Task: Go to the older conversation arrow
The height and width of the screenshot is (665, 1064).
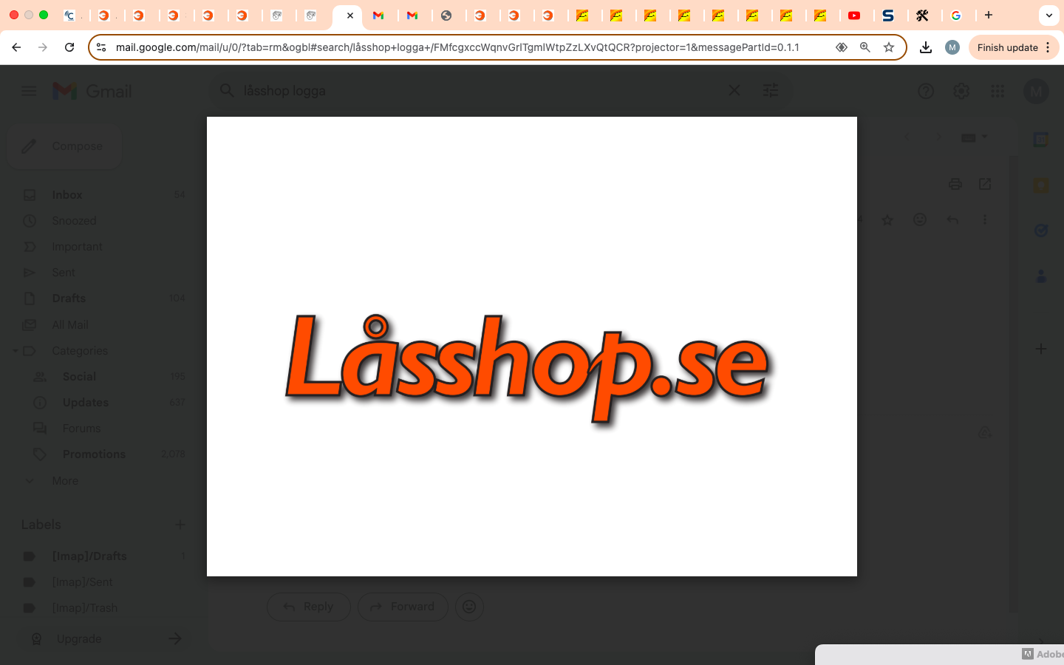Action: pyautogui.click(x=938, y=137)
